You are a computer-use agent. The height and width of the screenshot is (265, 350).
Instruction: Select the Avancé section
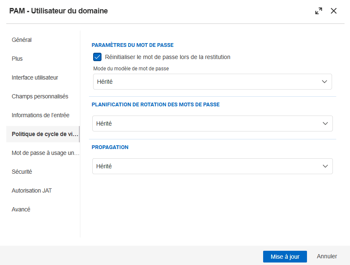[x=21, y=209]
